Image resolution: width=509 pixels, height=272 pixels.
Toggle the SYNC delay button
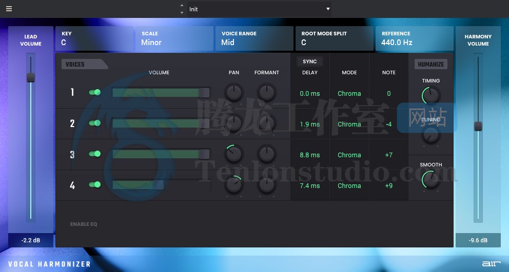pyautogui.click(x=310, y=61)
